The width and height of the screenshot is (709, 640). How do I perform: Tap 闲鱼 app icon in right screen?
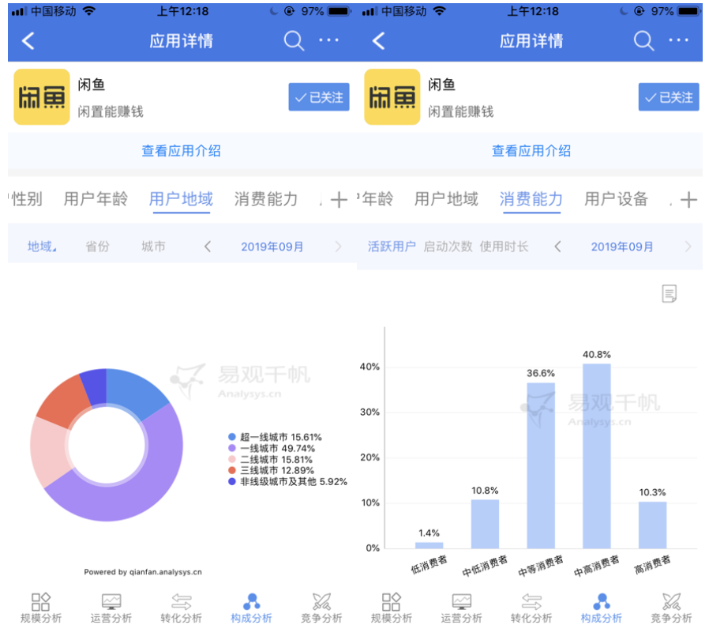pyautogui.click(x=392, y=97)
